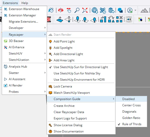Open AI Assistant from Extensions menu
The image size is (150, 137).
coord(24,79)
